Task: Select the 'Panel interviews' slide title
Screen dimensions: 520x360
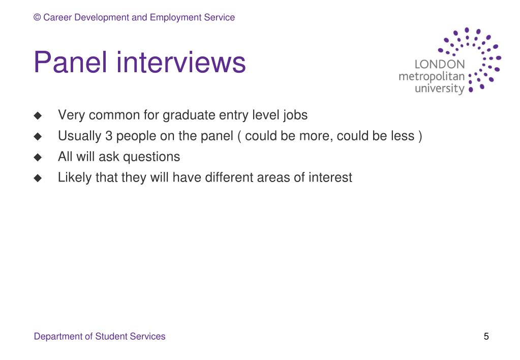Action: click(140, 62)
